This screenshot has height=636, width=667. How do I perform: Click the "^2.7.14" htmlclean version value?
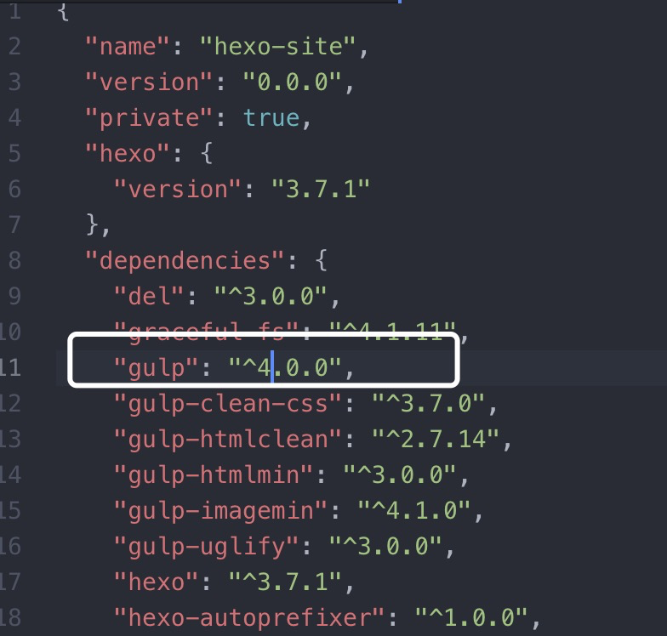436,439
